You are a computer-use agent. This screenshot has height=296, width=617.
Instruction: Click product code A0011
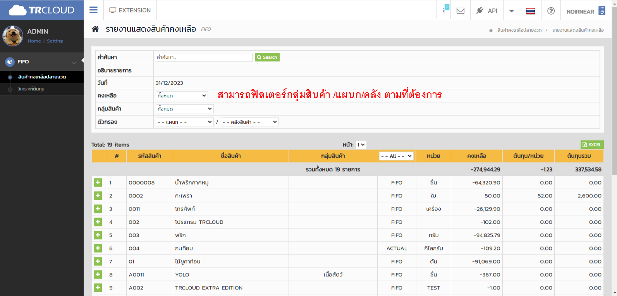pos(136,275)
